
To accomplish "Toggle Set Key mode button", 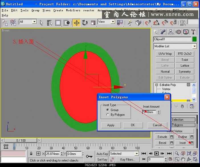I will (102, 160).
